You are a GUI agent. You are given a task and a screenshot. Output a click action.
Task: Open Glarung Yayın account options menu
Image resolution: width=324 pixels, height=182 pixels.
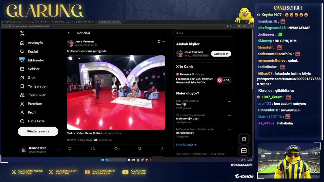pyautogui.click(x=59, y=150)
